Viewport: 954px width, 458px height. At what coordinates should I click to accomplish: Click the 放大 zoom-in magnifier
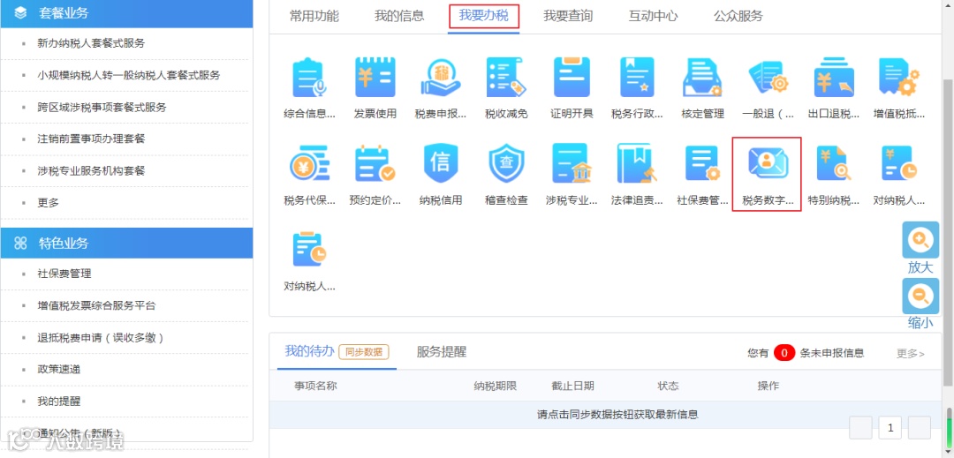point(920,241)
